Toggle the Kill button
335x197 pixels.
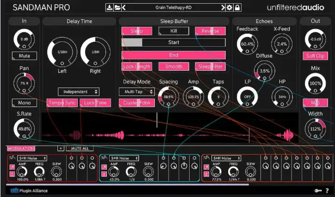tap(174, 31)
